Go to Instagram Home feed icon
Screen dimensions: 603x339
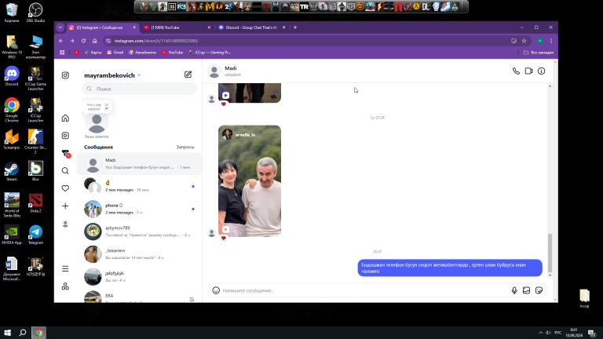tap(65, 118)
